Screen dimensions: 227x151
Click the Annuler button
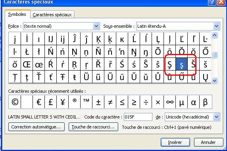[208, 142]
